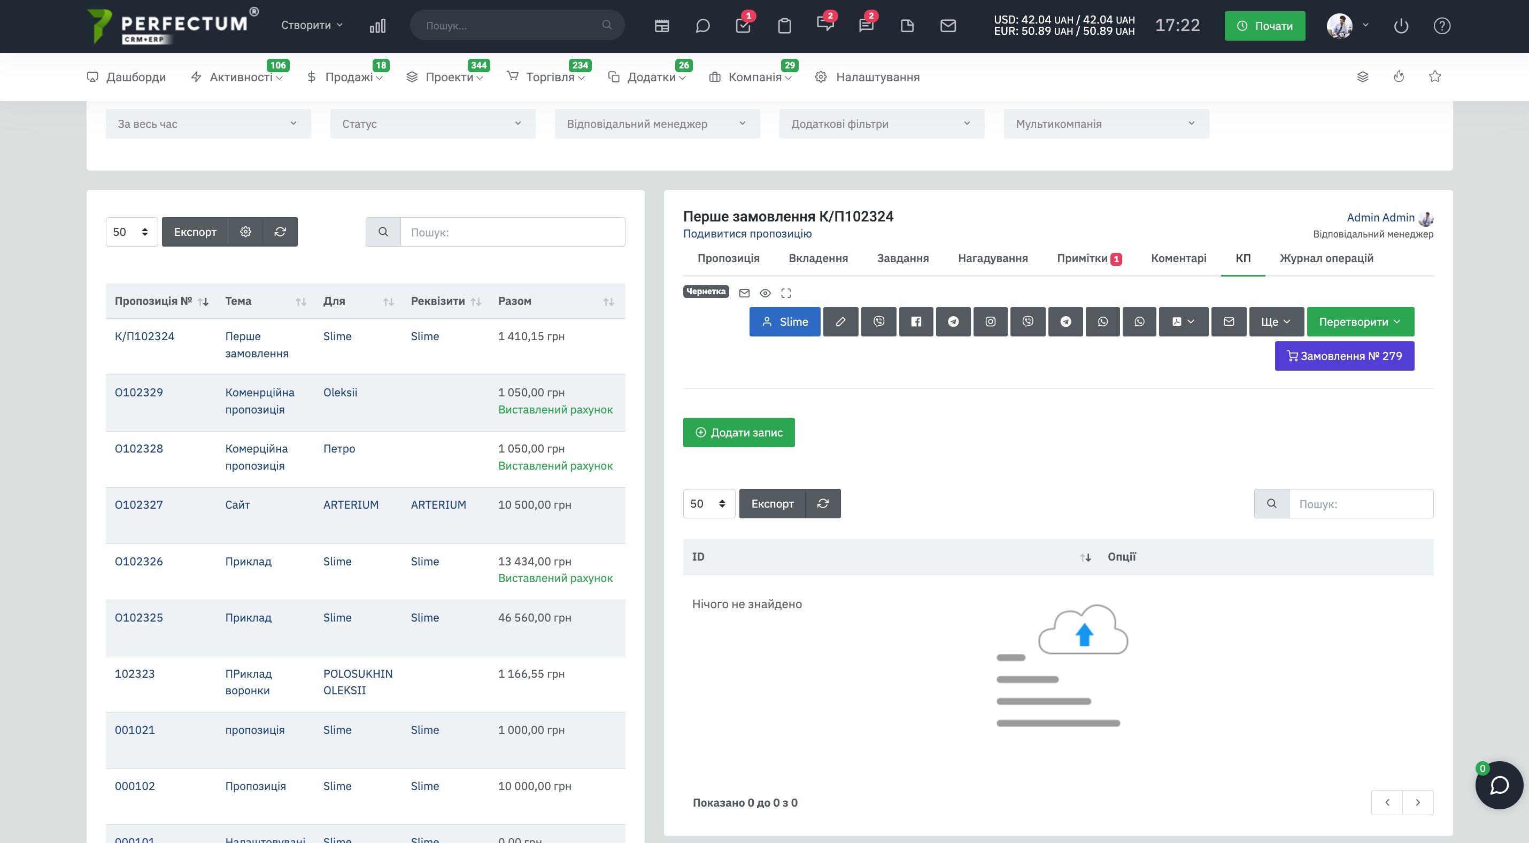Share the proposal via the Facebook icon
Screen dimensions: 1529x843
(916, 322)
